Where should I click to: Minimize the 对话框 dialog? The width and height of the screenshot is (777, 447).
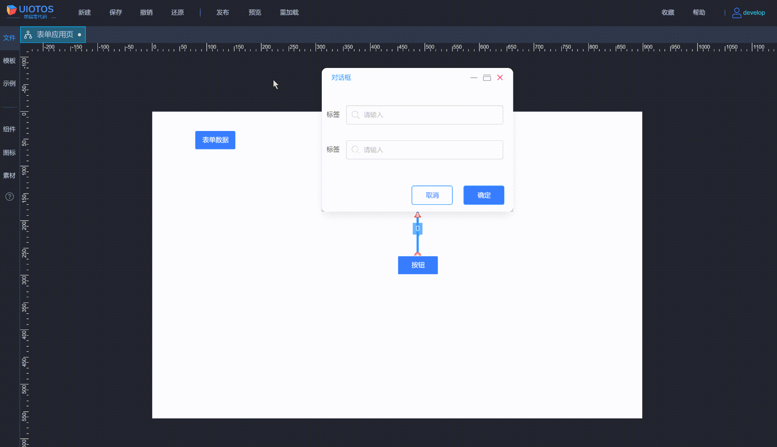[474, 78]
